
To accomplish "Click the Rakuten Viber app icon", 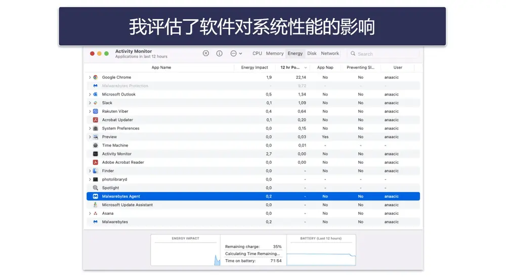I will click(95, 111).
